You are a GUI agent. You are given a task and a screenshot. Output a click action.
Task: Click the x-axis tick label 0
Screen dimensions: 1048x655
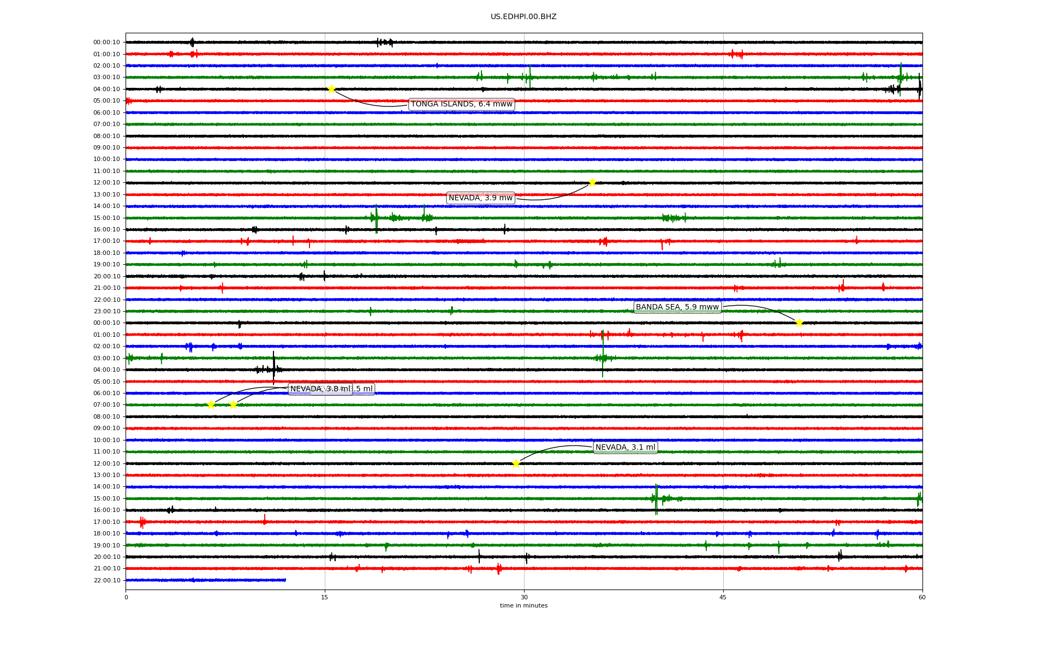pos(126,597)
